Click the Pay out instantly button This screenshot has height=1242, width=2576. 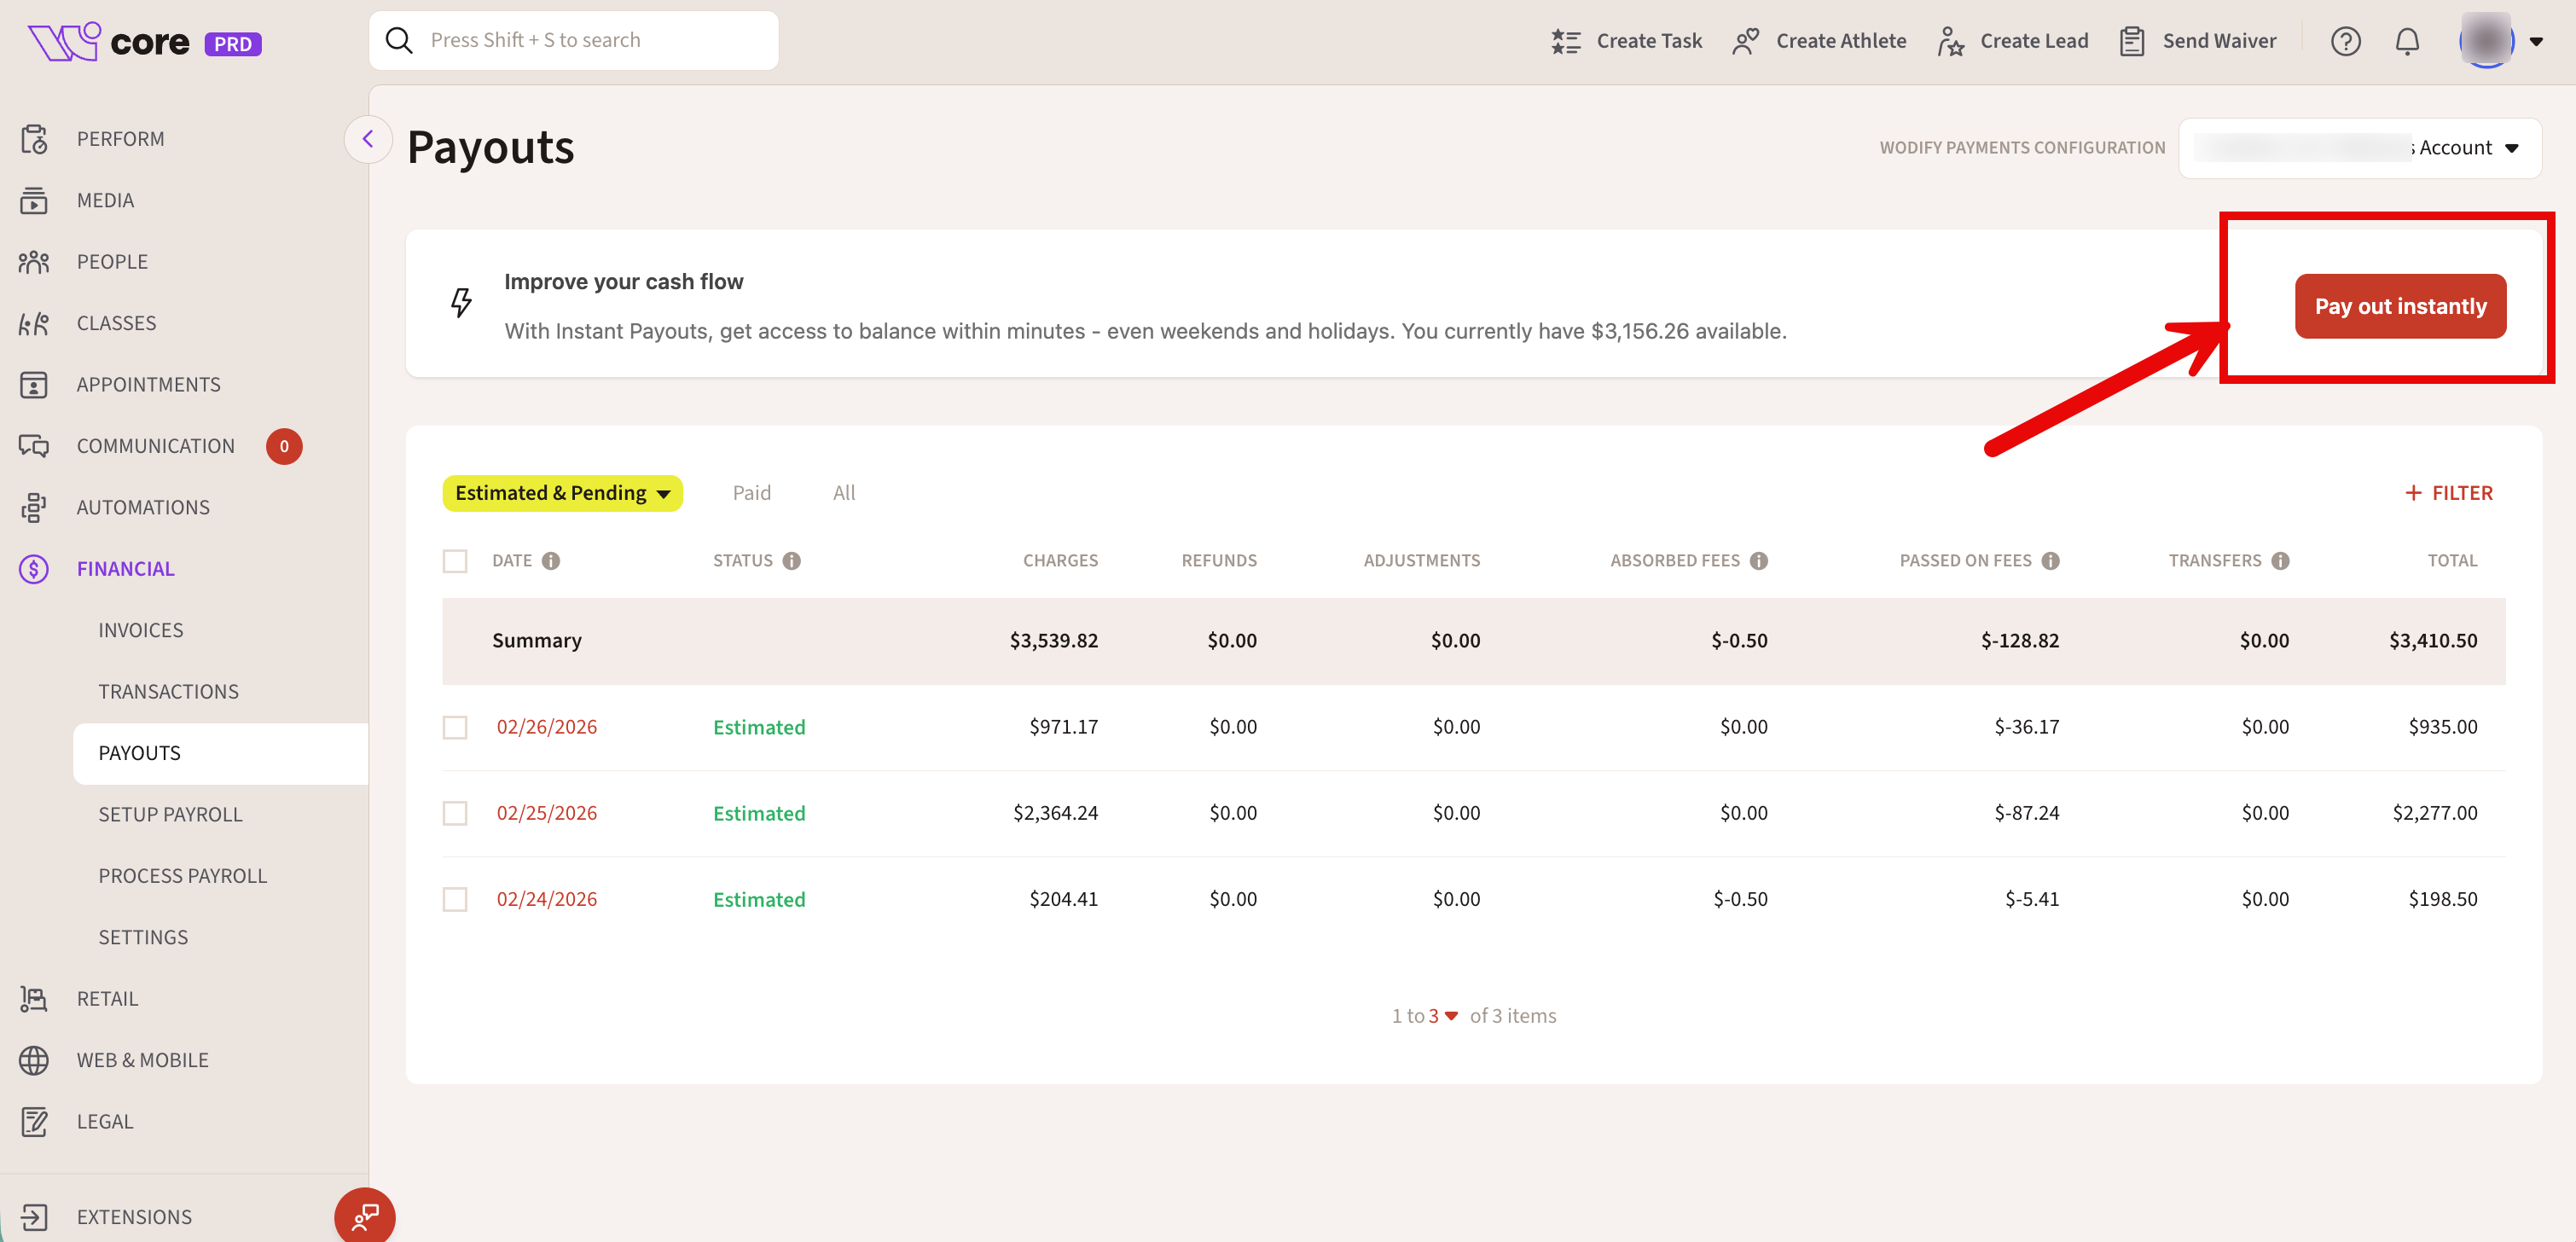(2400, 306)
